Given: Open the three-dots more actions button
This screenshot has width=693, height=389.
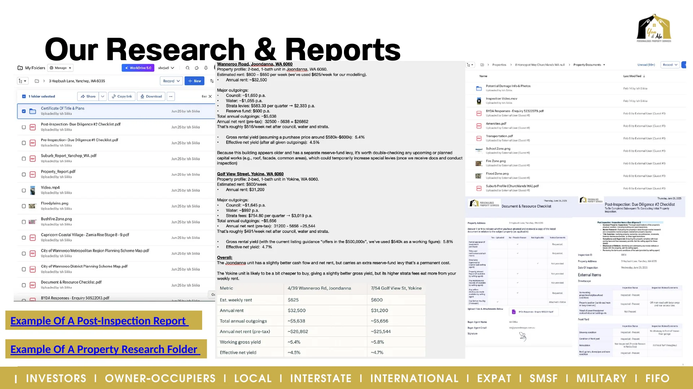Looking at the screenshot, I should pyautogui.click(x=171, y=97).
